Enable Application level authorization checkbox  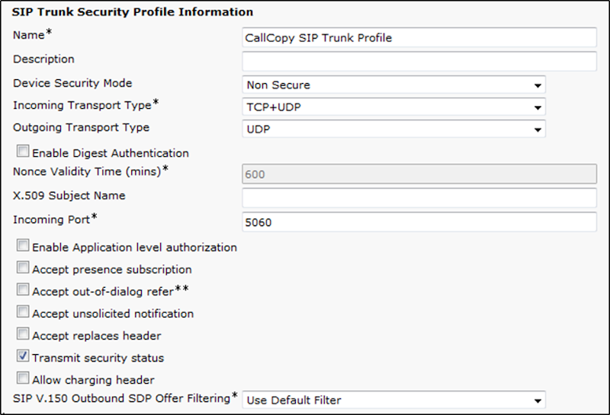pyautogui.click(x=23, y=245)
